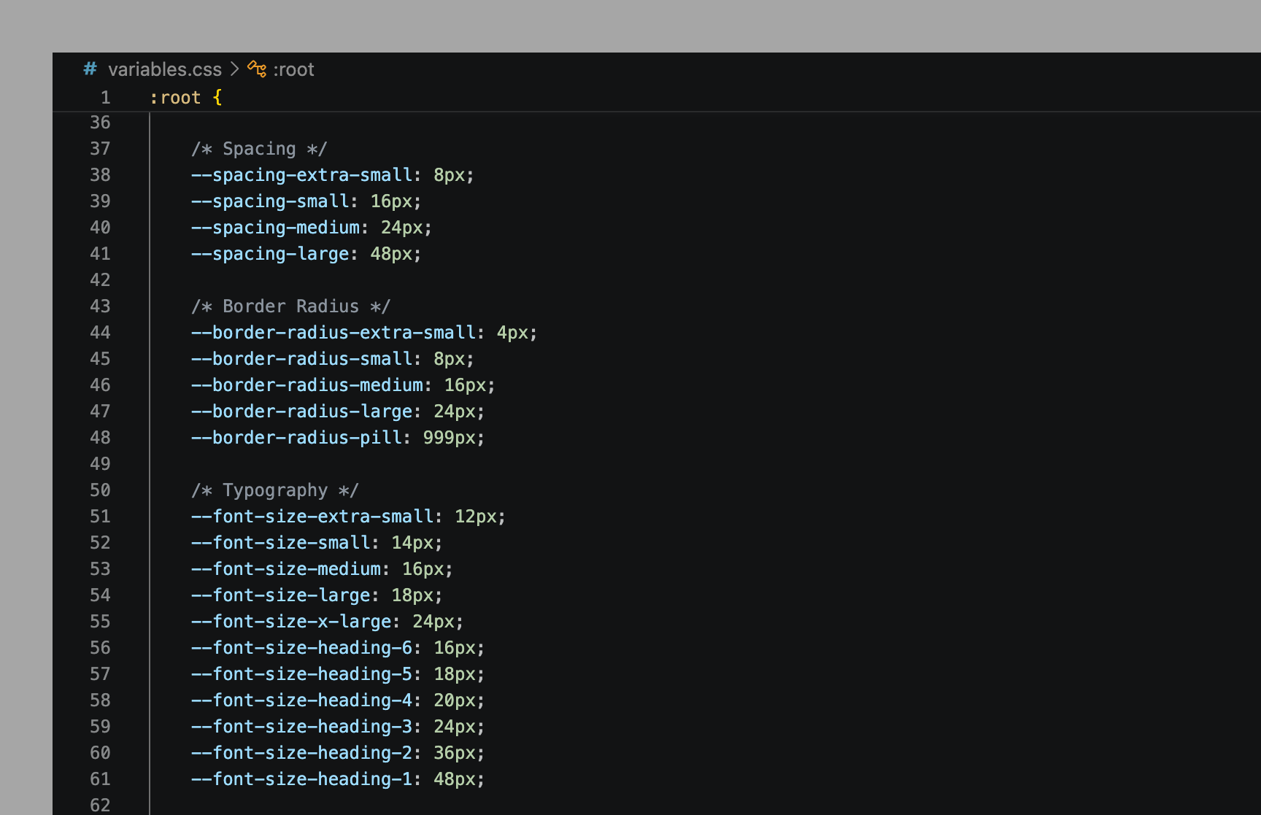The image size is (1261, 815).
Task: Open variables.css breadcrumb item
Action: [x=165, y=69]
